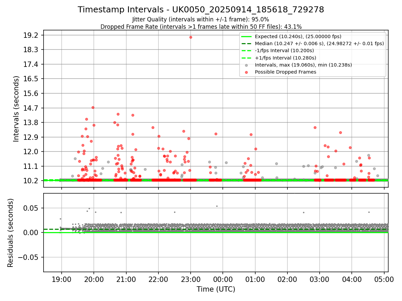
Task: Click the 'Residuals (seconds)' y-axis label
Action: [x=11, y=233]
